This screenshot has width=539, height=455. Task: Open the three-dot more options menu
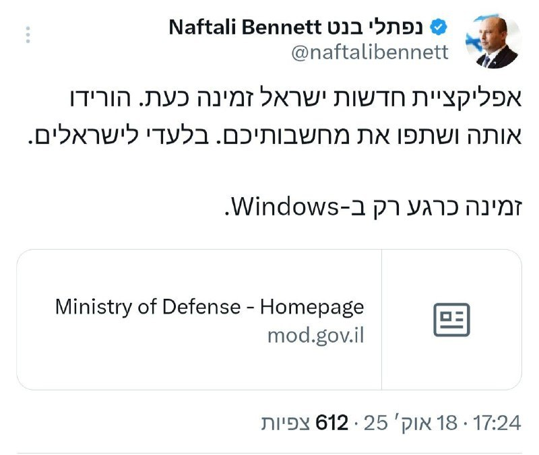[27, 35]
